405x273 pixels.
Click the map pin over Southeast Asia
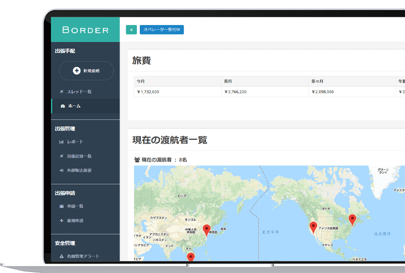[190, 257]
